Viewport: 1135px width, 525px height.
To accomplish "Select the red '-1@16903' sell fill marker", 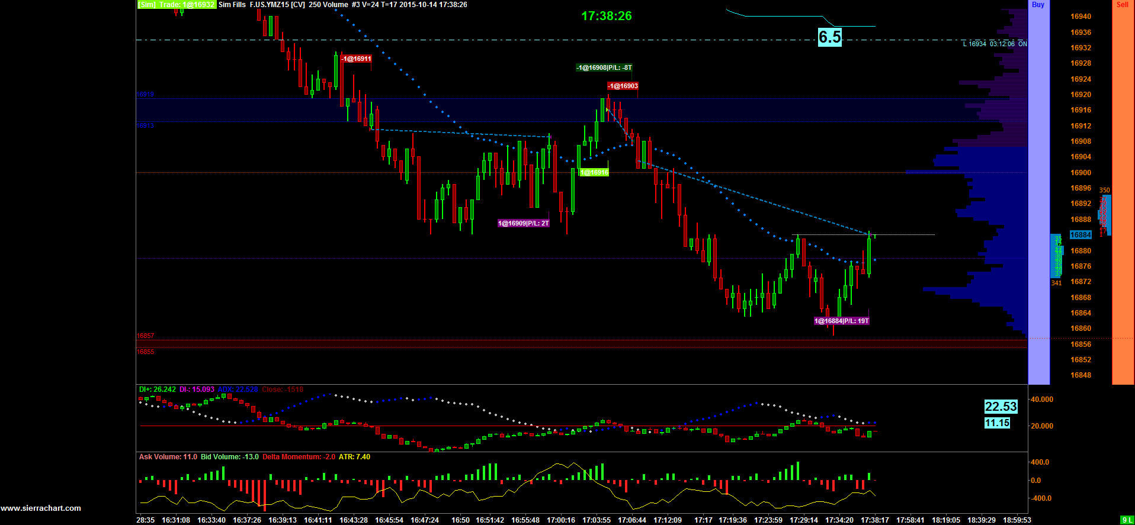I will [x=623, y=86].
